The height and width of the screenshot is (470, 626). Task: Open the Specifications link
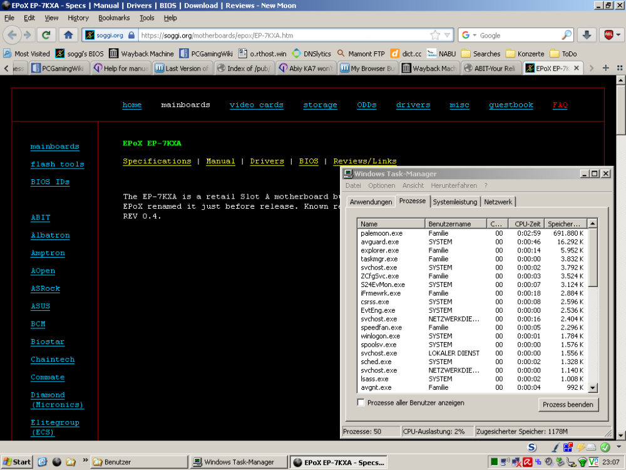[x=157, y=161]
